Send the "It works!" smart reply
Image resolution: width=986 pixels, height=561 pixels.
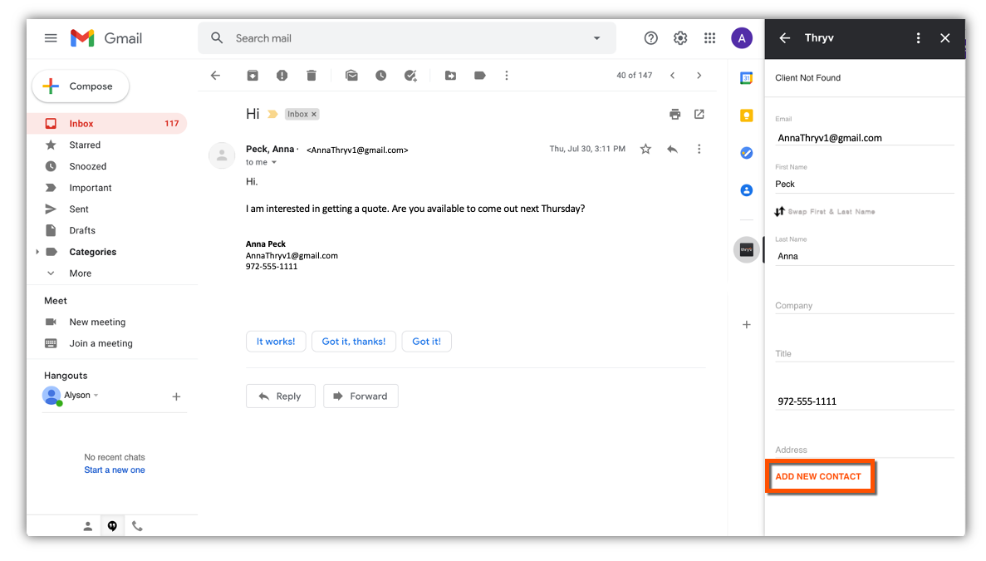click(276, 342)
